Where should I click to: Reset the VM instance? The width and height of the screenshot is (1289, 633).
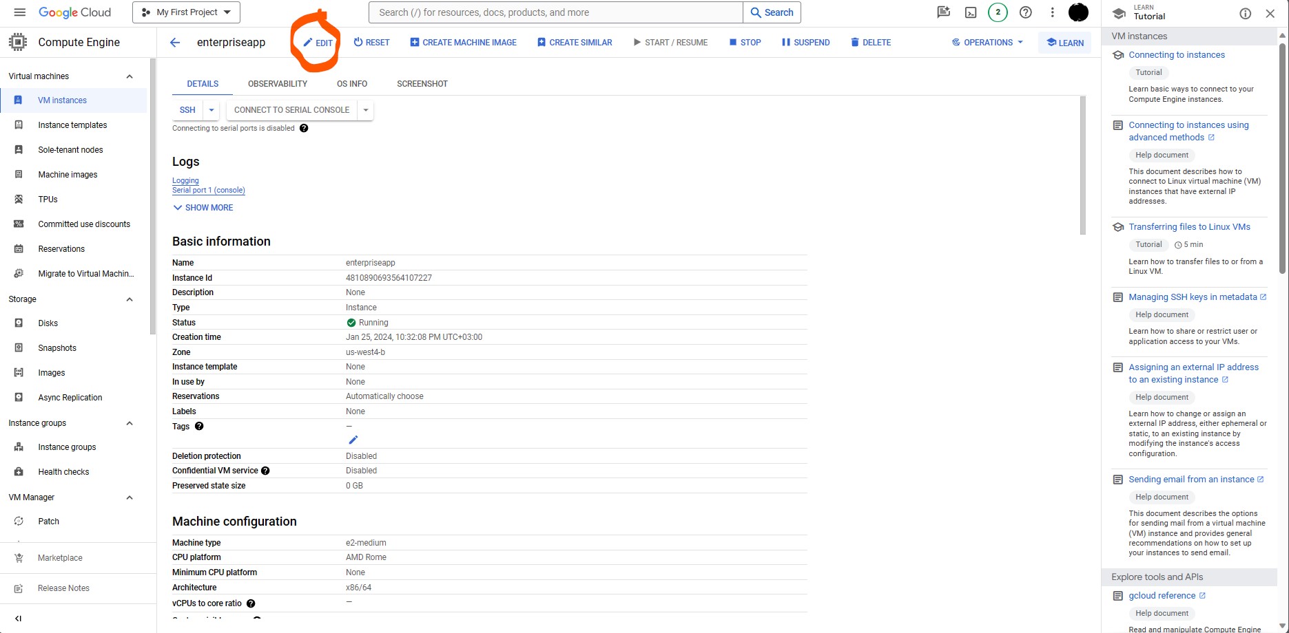pyautogui.click(x=371, y=43)
